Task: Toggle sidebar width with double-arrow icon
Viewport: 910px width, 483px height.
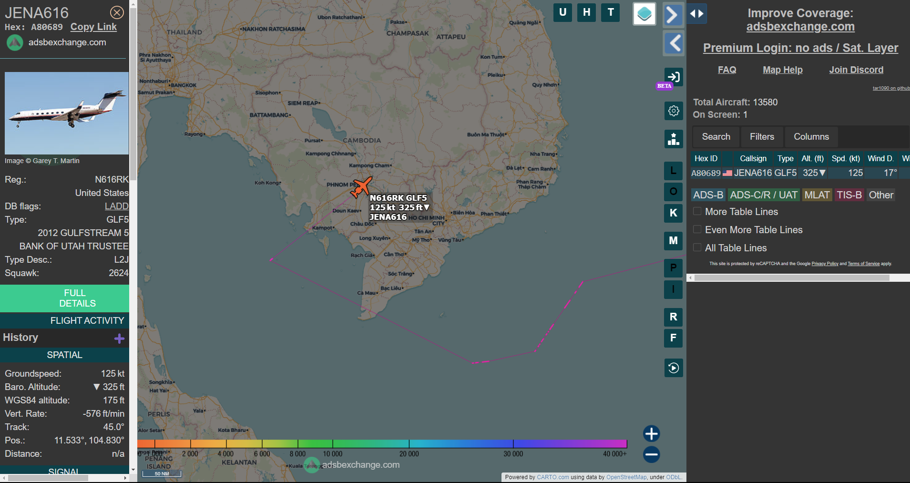Action: (697, 14)
